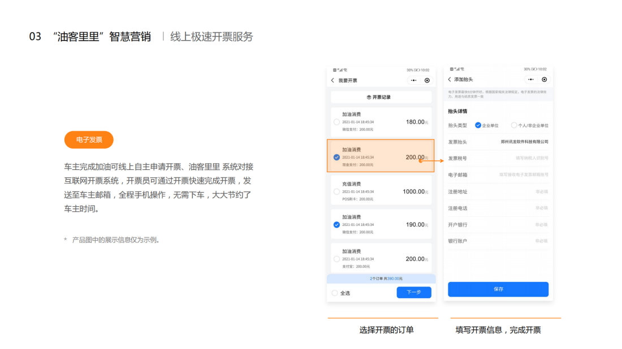Edit 发票抬头 field with 郑州讯龙软件科技有限公司
The image size is (622, 349).
pos(498,142)
